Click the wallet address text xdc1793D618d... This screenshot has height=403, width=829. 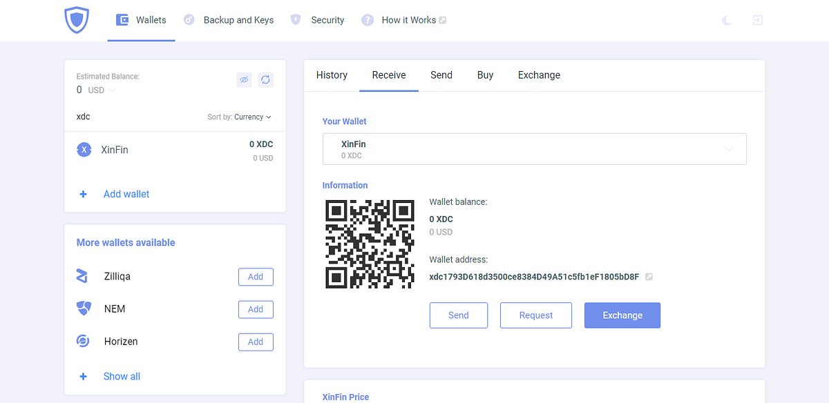pyautogui.click(x=534, y=277)
